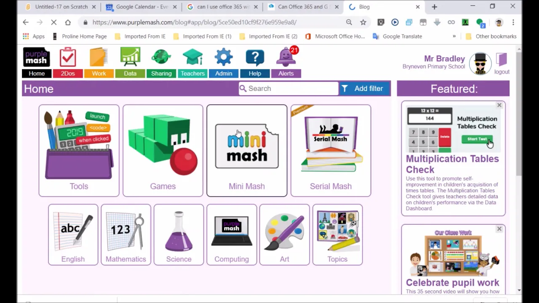
Task: Select the Work menu label
Action: [x=99, y=73]
